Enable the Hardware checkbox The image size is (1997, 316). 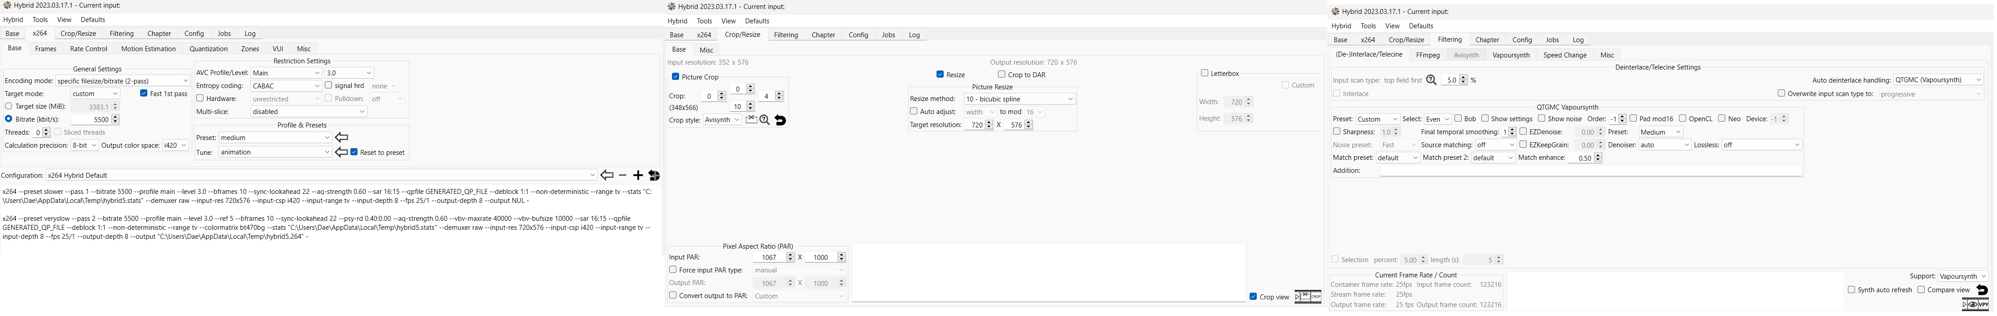(x=200, y=98)
